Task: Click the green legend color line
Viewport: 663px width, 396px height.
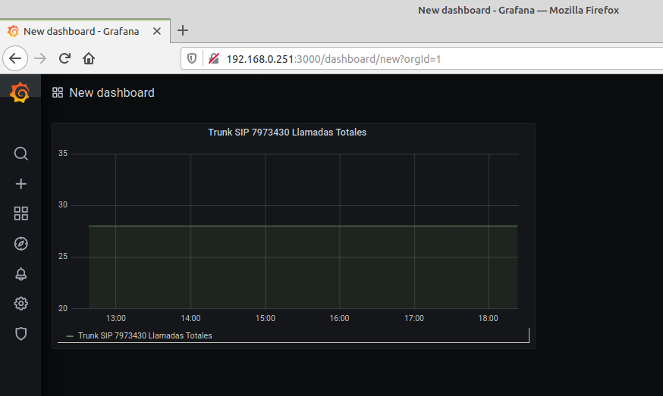Action: (x=70, y=335)
